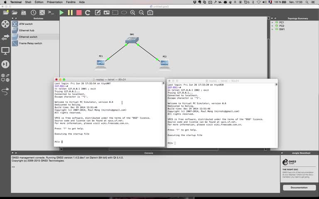This screenshot has width=319, height=199.
Task: Toggle show interface labels icon
Action: pyautogui.click(x=42, y=12)
